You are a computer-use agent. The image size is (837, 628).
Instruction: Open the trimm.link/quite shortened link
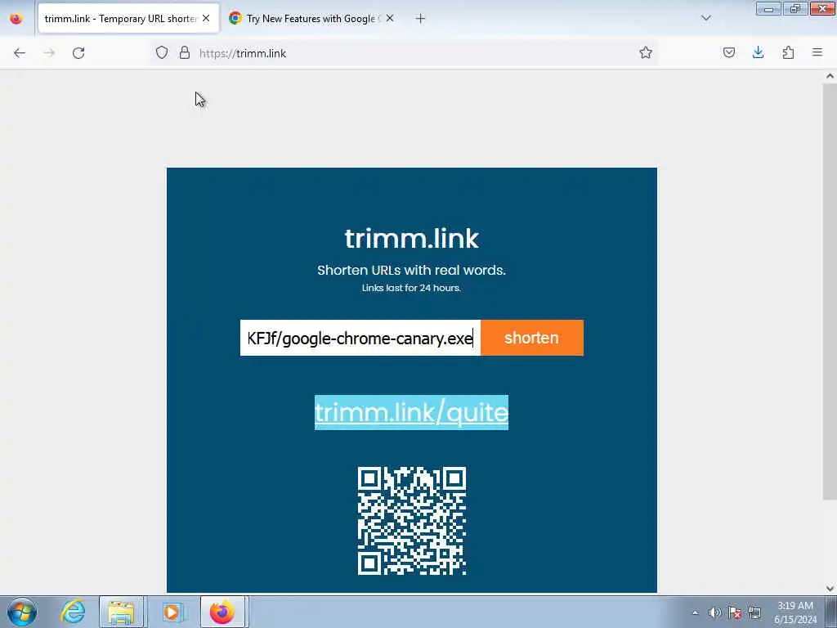coord(412,412)
